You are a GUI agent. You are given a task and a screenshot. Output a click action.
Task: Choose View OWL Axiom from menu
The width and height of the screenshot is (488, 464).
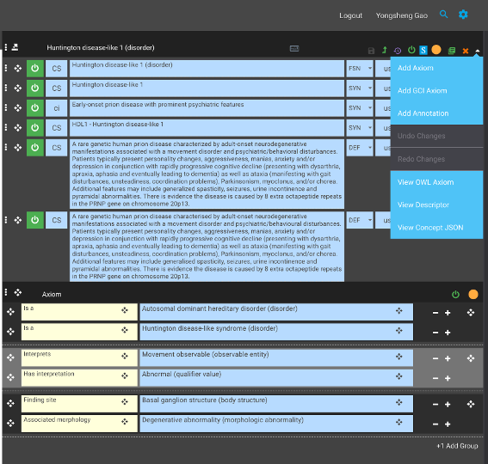426,182
